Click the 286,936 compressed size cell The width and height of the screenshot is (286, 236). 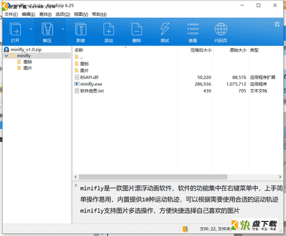203,84
